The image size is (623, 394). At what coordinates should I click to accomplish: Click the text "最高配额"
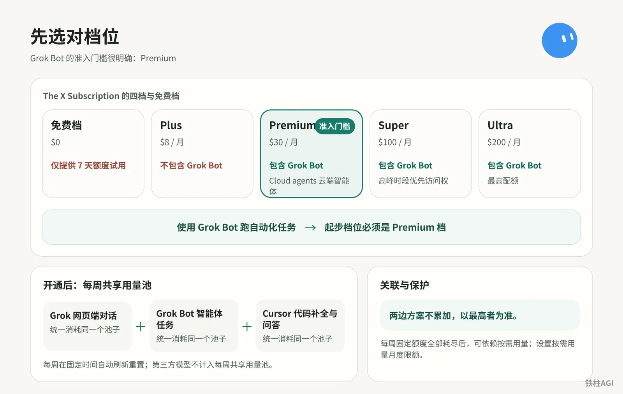pos(503,181)
